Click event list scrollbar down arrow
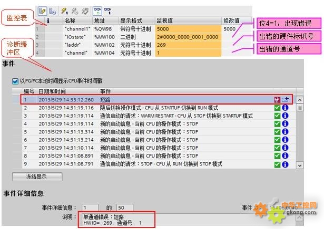Viewport: 324px width, 229px height. [300, 165]
